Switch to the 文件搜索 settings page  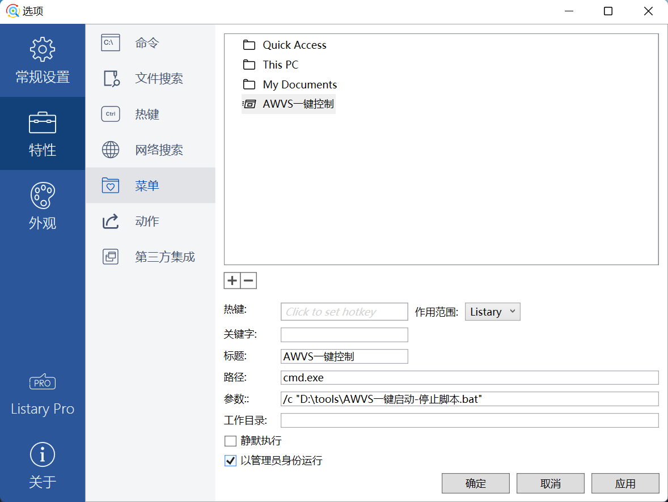pyautogui.click(x=150, y=78)
